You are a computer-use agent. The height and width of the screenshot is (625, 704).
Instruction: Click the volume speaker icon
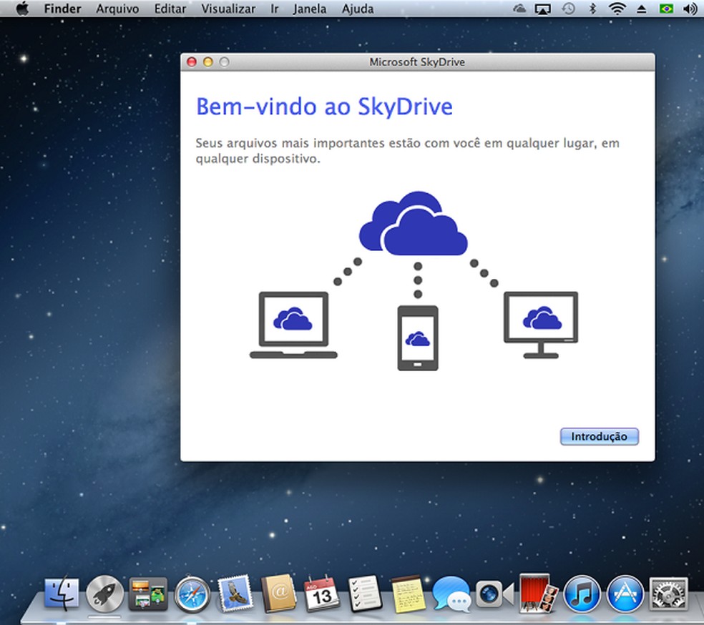(690, 9)
